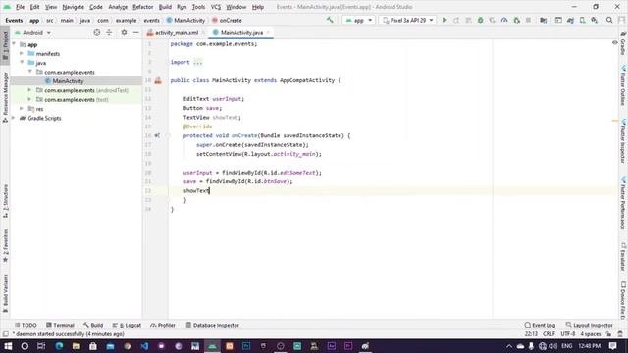Image resolution: width=628 pixels, height=353 pixels.
Task: Open the Event Log
Action: pos(540,325)
